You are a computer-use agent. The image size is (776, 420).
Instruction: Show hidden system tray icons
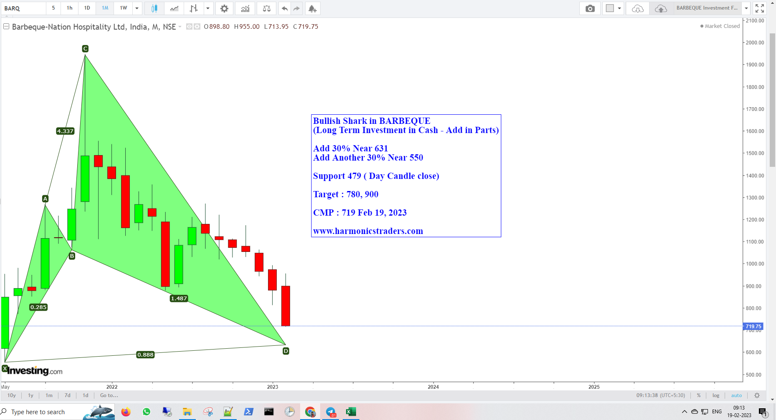tap(685, 412)
